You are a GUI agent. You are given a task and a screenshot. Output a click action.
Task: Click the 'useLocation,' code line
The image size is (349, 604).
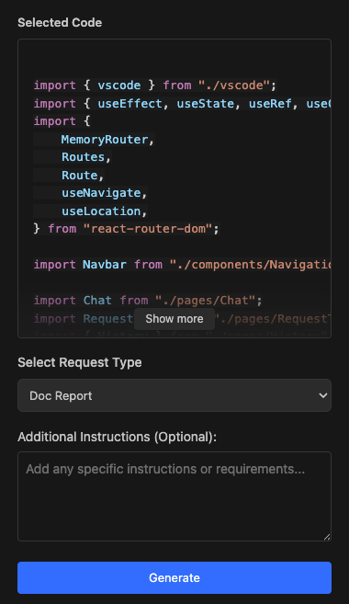tap(105, 211)
